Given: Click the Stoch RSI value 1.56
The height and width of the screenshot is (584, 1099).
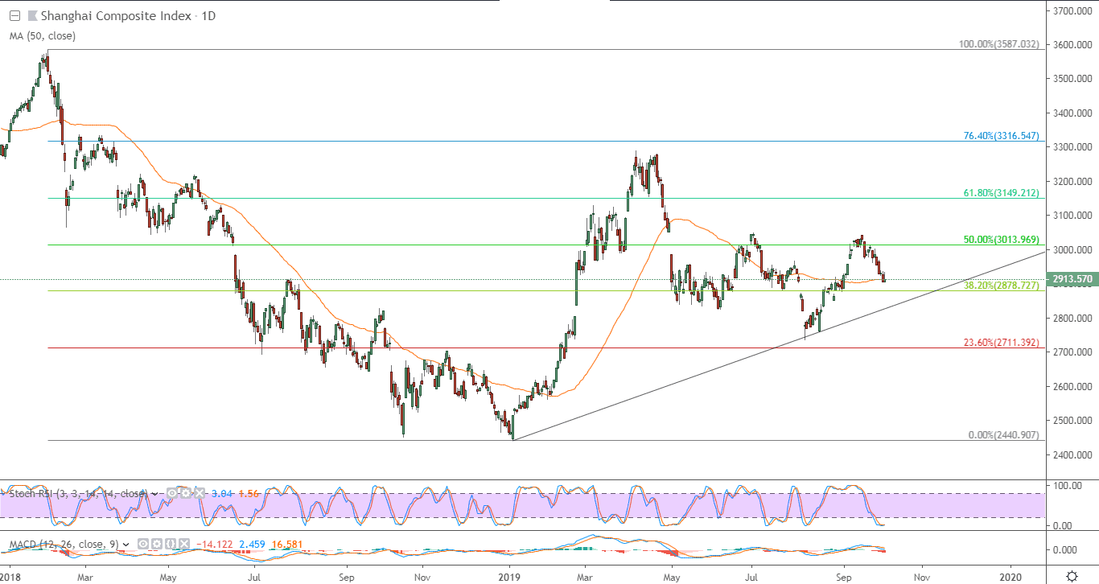Looking at the screenshot, I should coord(250,493).
